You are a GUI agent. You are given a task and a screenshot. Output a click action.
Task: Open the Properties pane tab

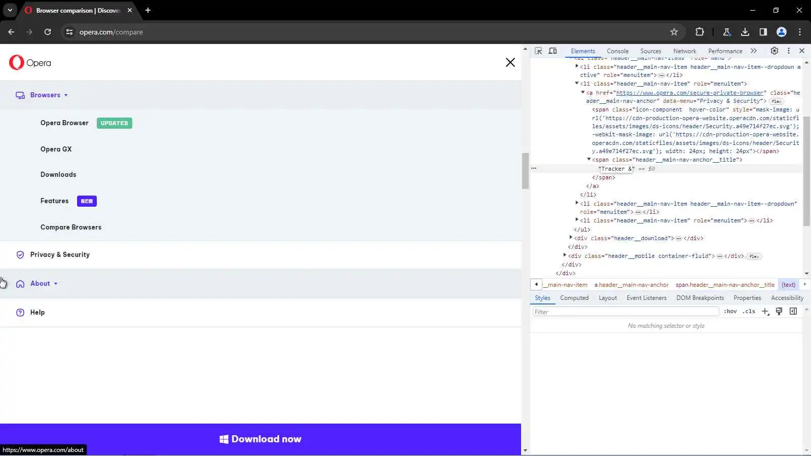747,298
